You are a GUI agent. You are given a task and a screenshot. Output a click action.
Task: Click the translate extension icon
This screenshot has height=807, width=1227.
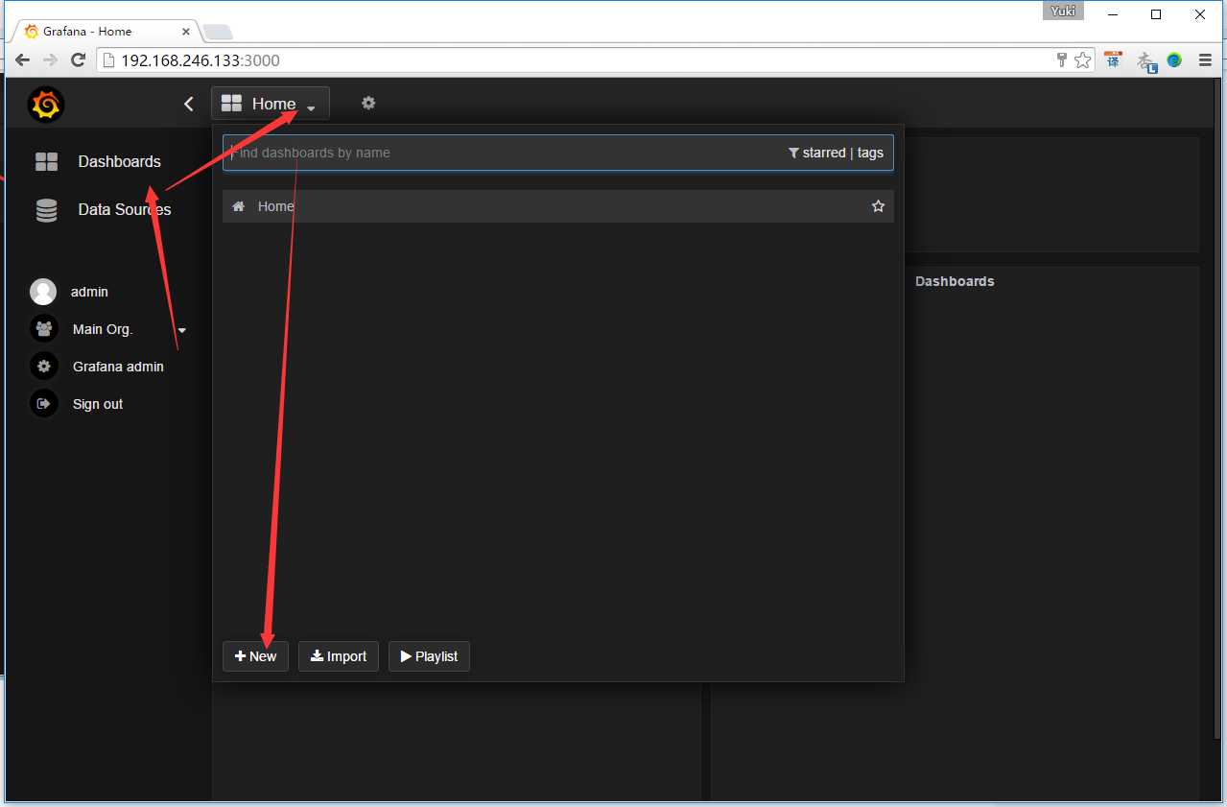(x=1113, y=59)
